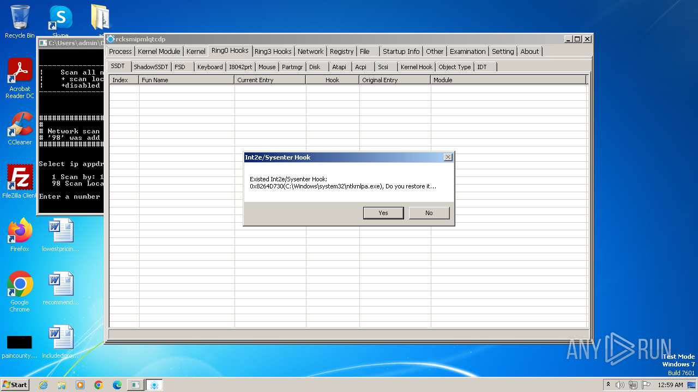Viewport: 698px width, 392px height.
Task: Select the Ring0 Hooks tab
Action: [230, 51]
